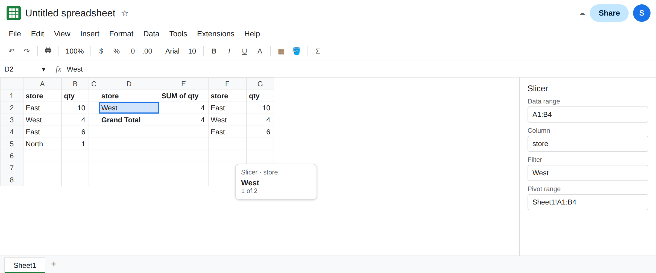Open Arial font dropdown
Image resolution: width=656 pixels, height=273 pixels.
point(172,51)
